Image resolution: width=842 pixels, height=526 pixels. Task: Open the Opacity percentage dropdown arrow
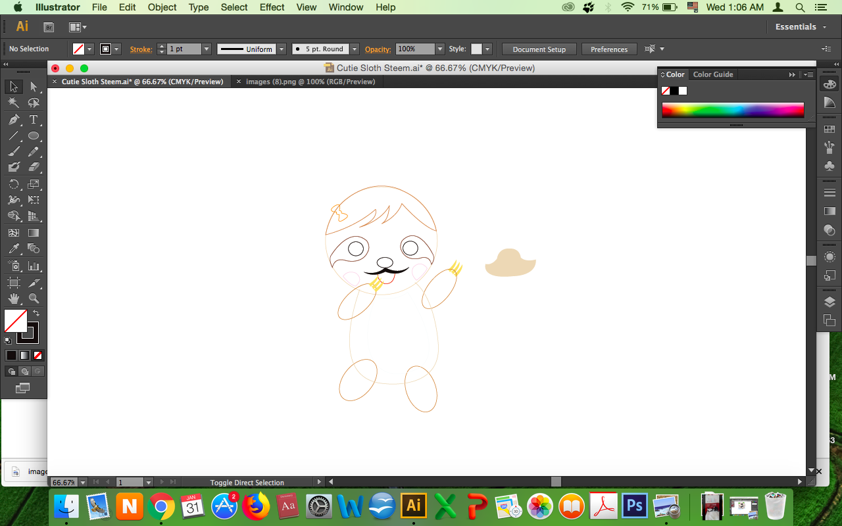tap(440, 49)
